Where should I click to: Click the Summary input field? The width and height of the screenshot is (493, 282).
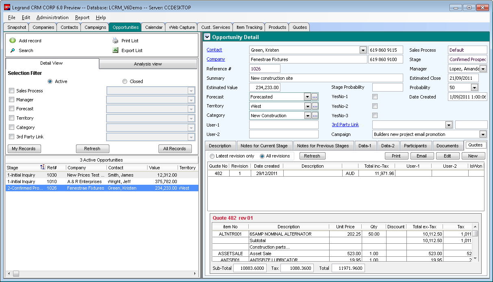point(326,78)
